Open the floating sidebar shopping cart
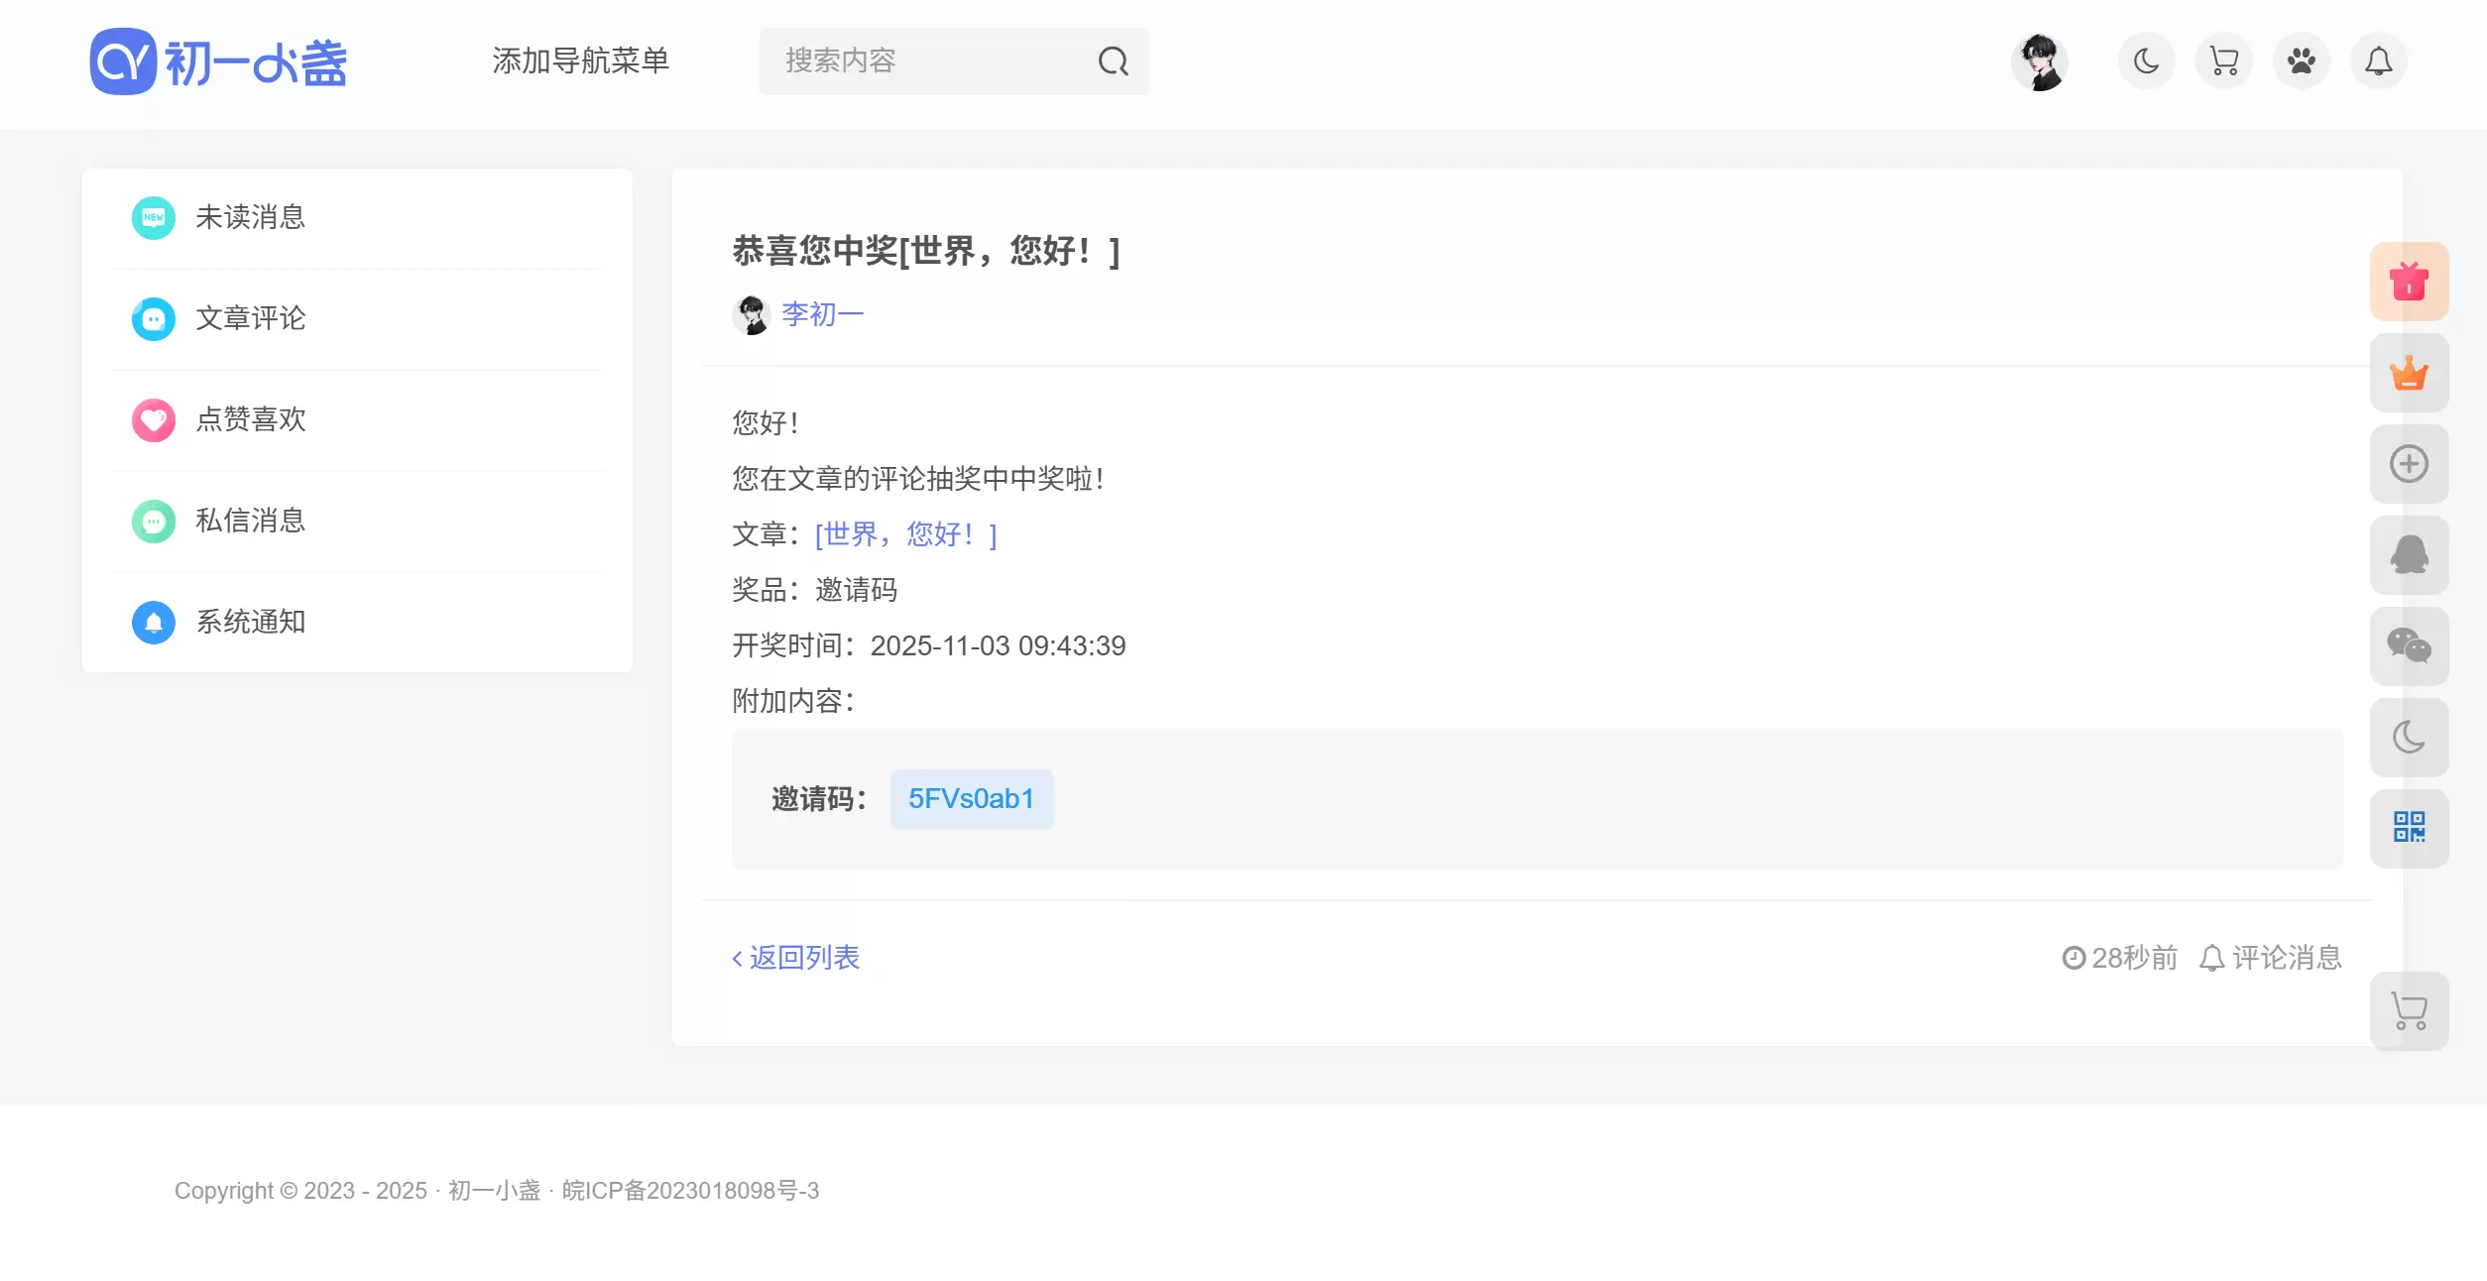The width and height of the screenshot is (2487, 1281). (2409, 1011)
